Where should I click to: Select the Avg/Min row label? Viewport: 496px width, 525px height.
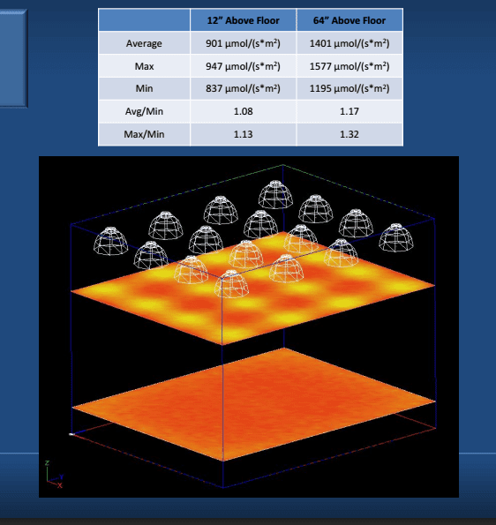[x=144, y=111]
